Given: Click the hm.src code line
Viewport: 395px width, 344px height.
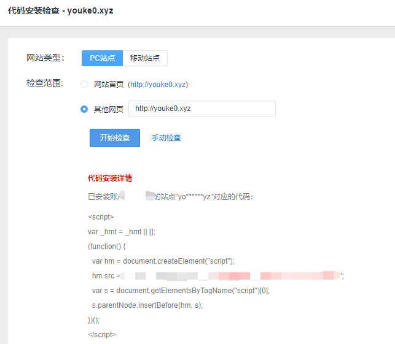Looking at the screenshot, I should click(218, 276).
